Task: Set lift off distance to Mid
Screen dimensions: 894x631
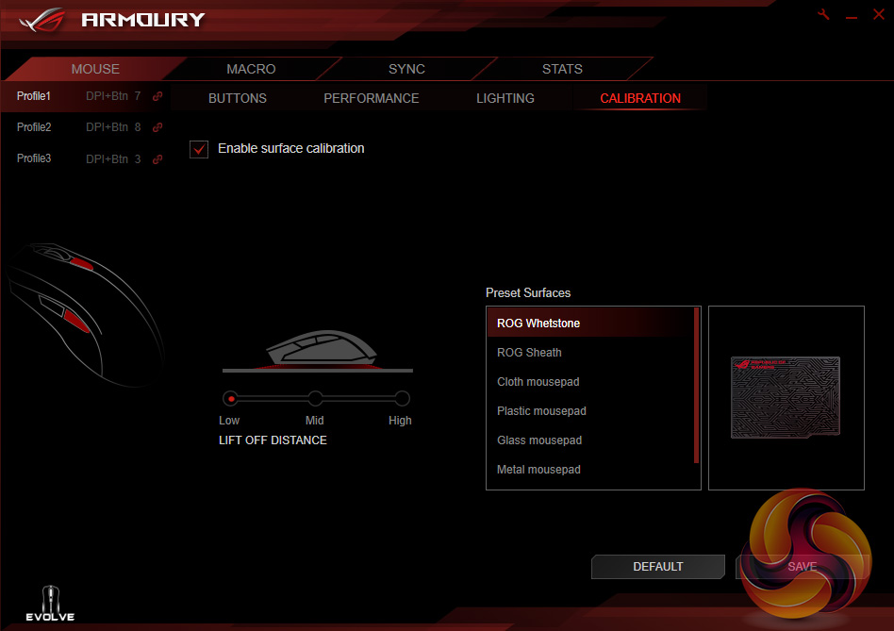Action: click(x=315, y=398)
